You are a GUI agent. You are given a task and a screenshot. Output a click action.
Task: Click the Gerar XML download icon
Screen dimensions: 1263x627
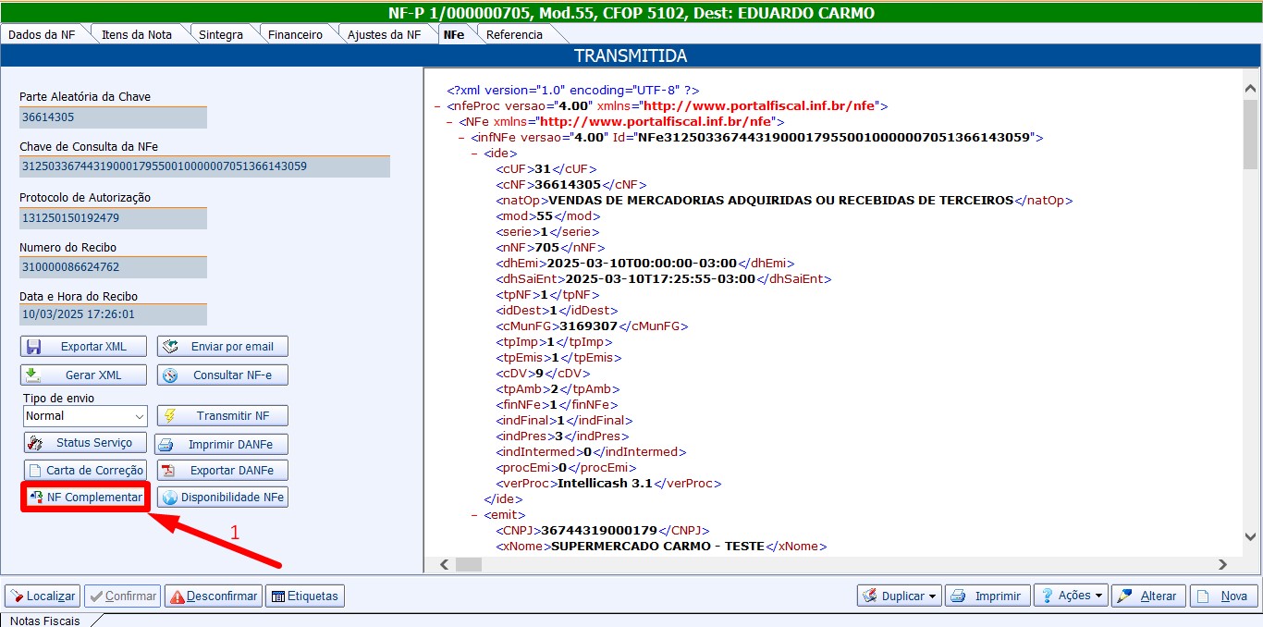[x=33, y=375]
